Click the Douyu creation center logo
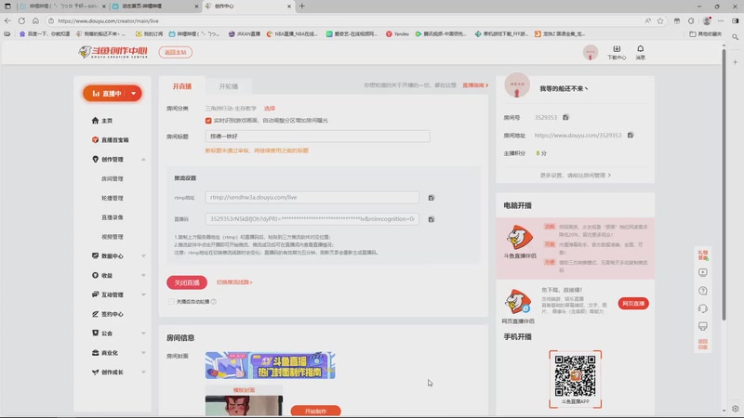Viewport: 744px width, 418px height. 113,52
